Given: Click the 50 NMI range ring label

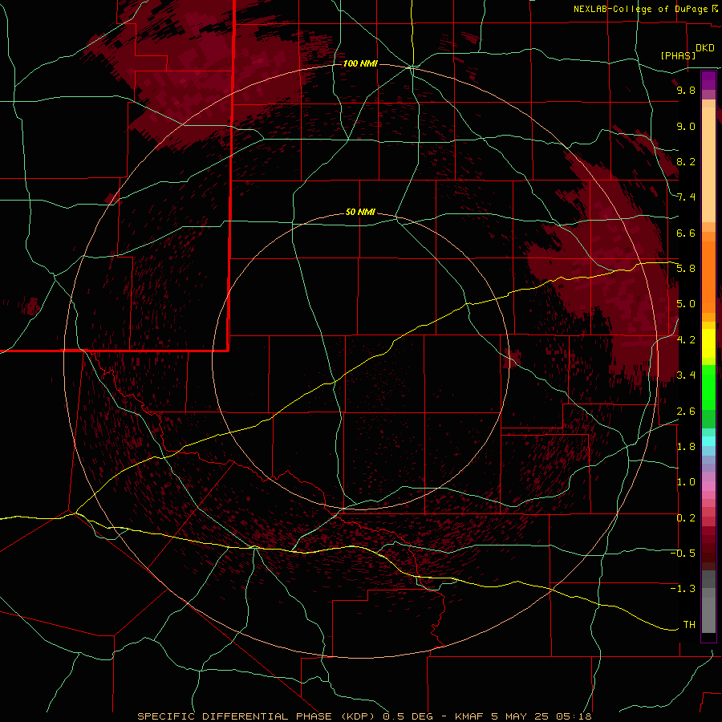Looking at the screenshot, I should click(360, 212).
